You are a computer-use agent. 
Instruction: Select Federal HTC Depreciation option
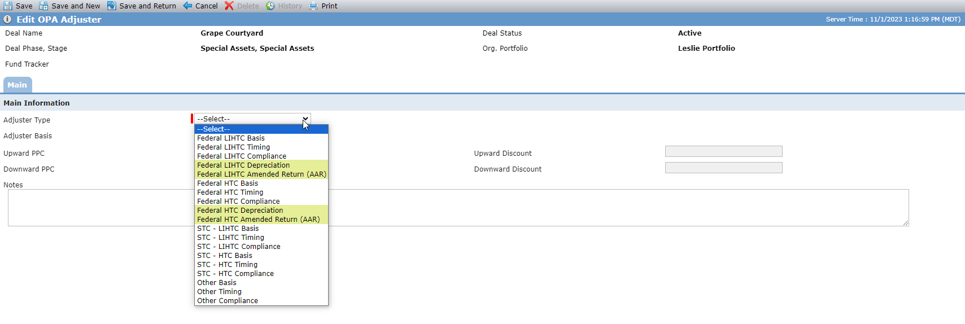[261, 211]
